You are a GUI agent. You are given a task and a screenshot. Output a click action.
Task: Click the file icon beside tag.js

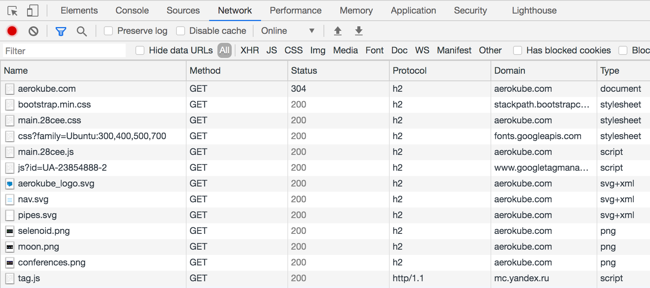[x=10, y=279]
